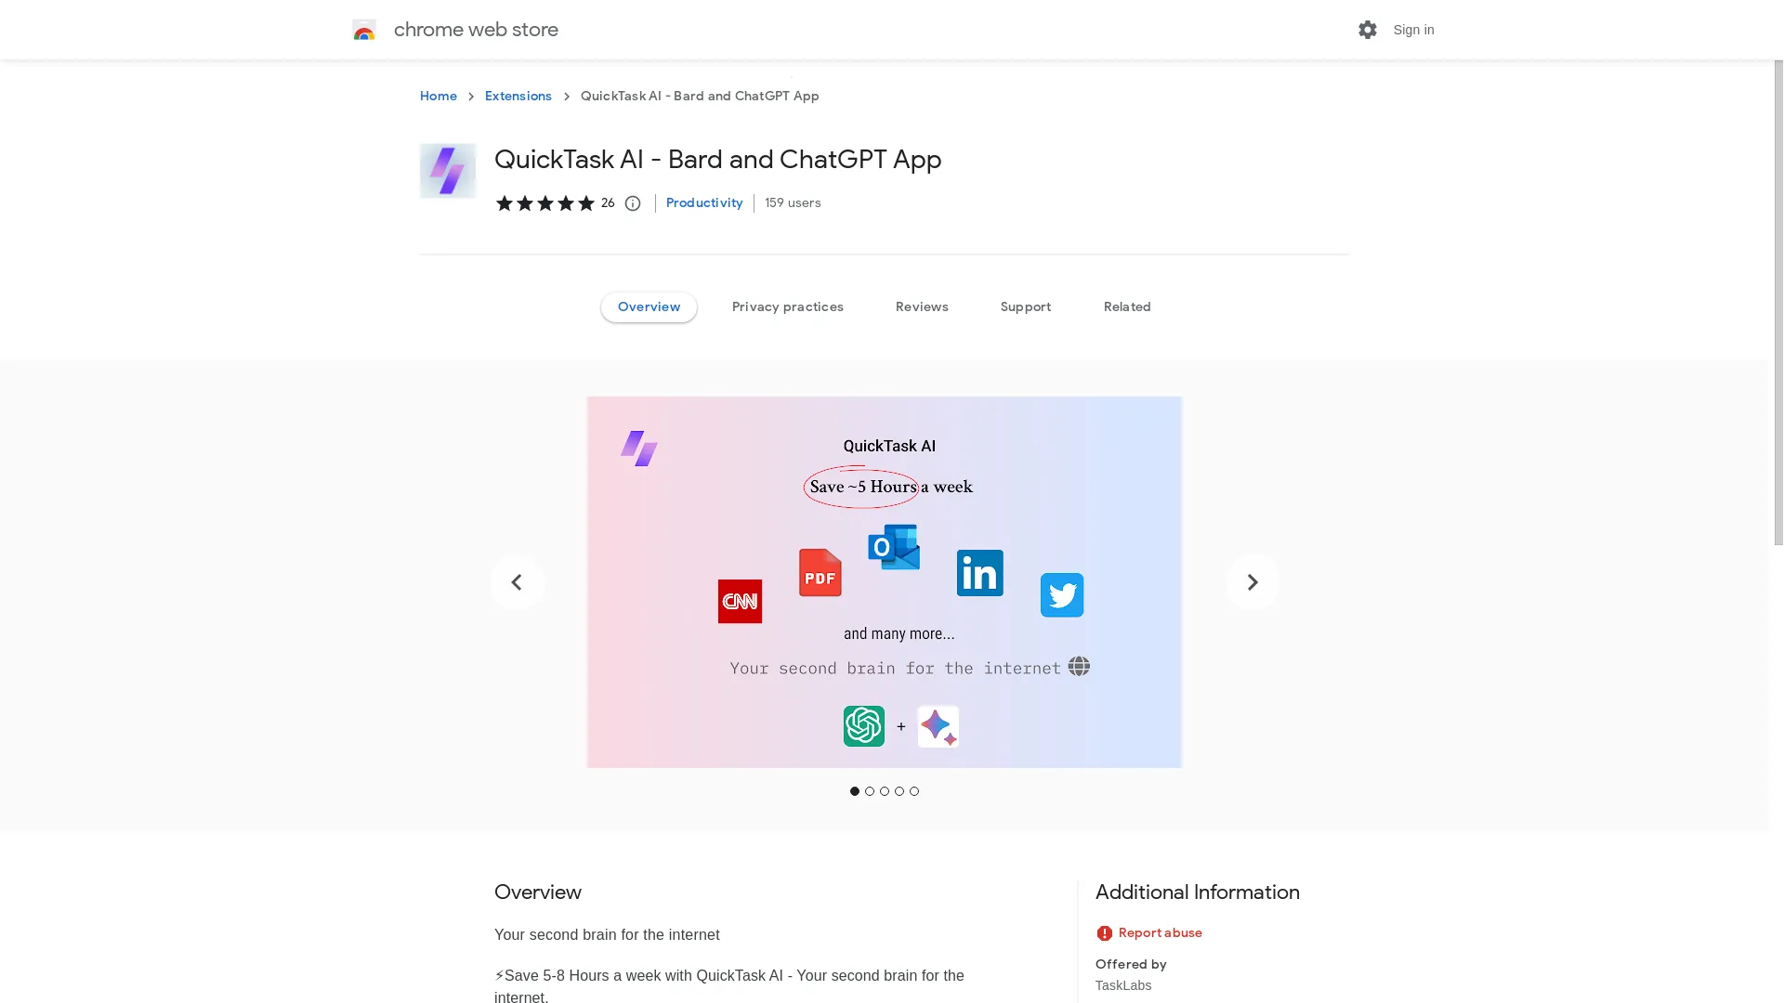Switch to the Privacy practices tab
The image size is (1784, 1003).
point(788,307)
